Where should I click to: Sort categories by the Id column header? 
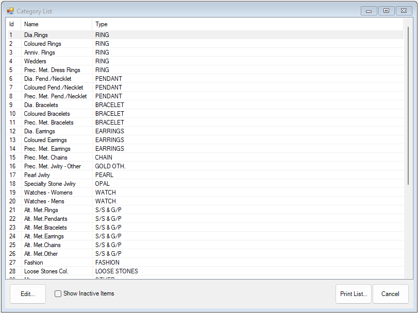tap(12, 24)
